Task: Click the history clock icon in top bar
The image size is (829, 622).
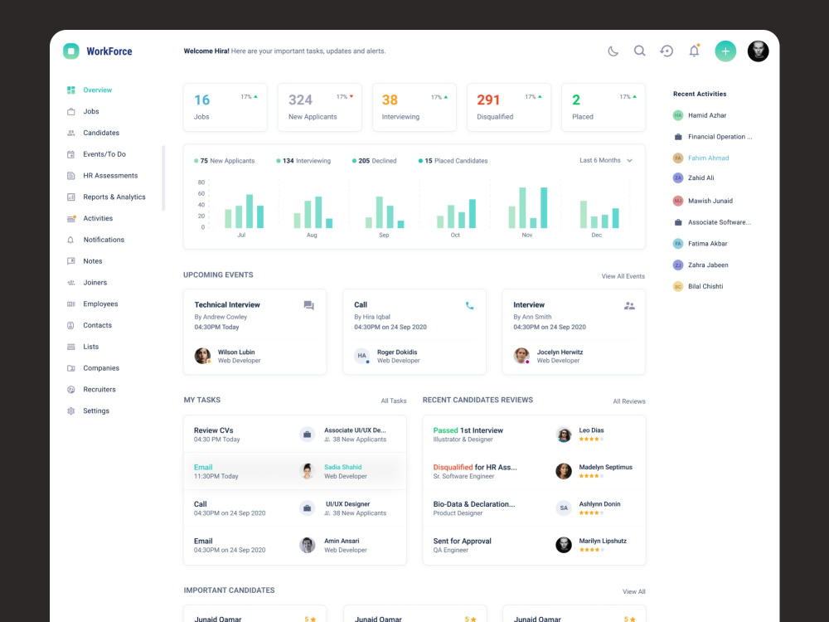Action: coord(667,51)
